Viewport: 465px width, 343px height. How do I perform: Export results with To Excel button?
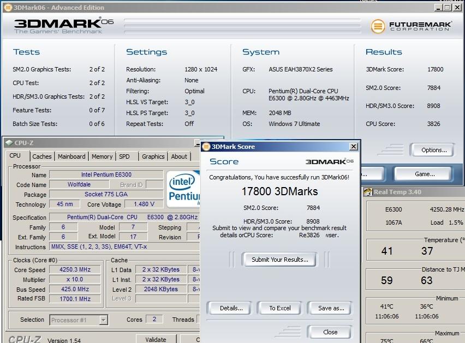pyautogui.click(x=279, y=308)
